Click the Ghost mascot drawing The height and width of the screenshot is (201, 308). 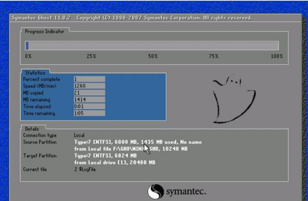coord(234,99)
